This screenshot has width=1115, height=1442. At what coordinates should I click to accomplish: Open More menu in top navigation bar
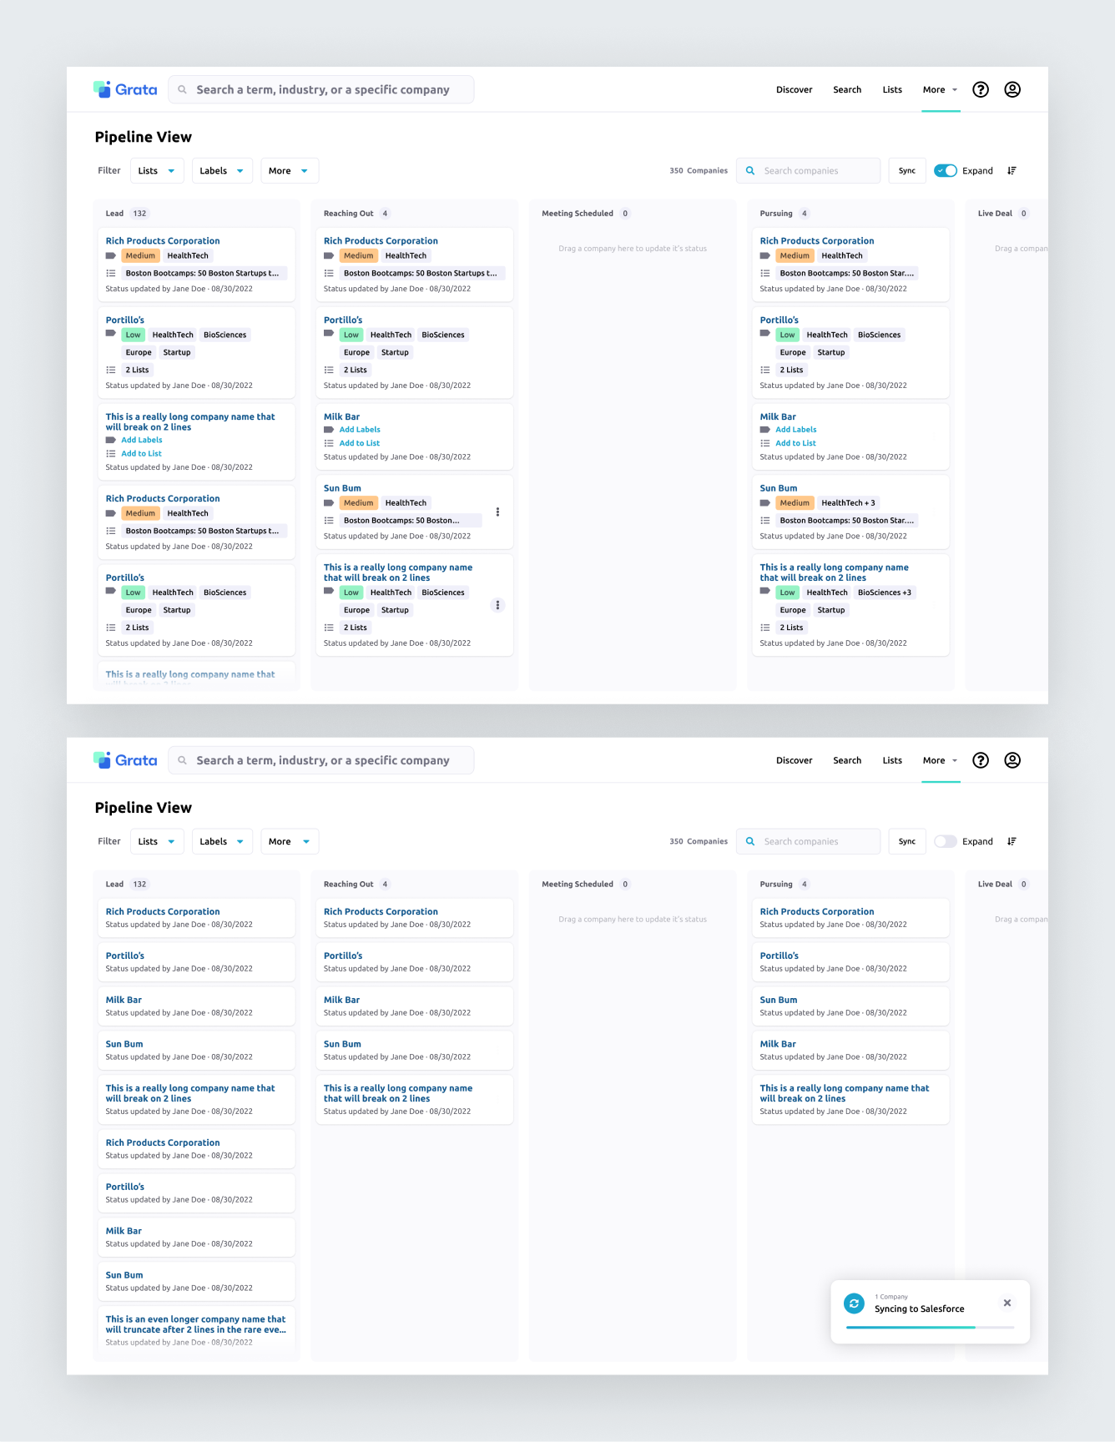pyautogui.click(x=941, y=89)
